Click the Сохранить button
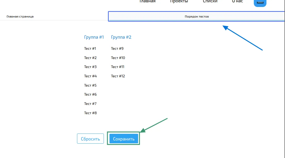This screenshot has height=158, width=285. pyautogui.click(x=124, y=139)
